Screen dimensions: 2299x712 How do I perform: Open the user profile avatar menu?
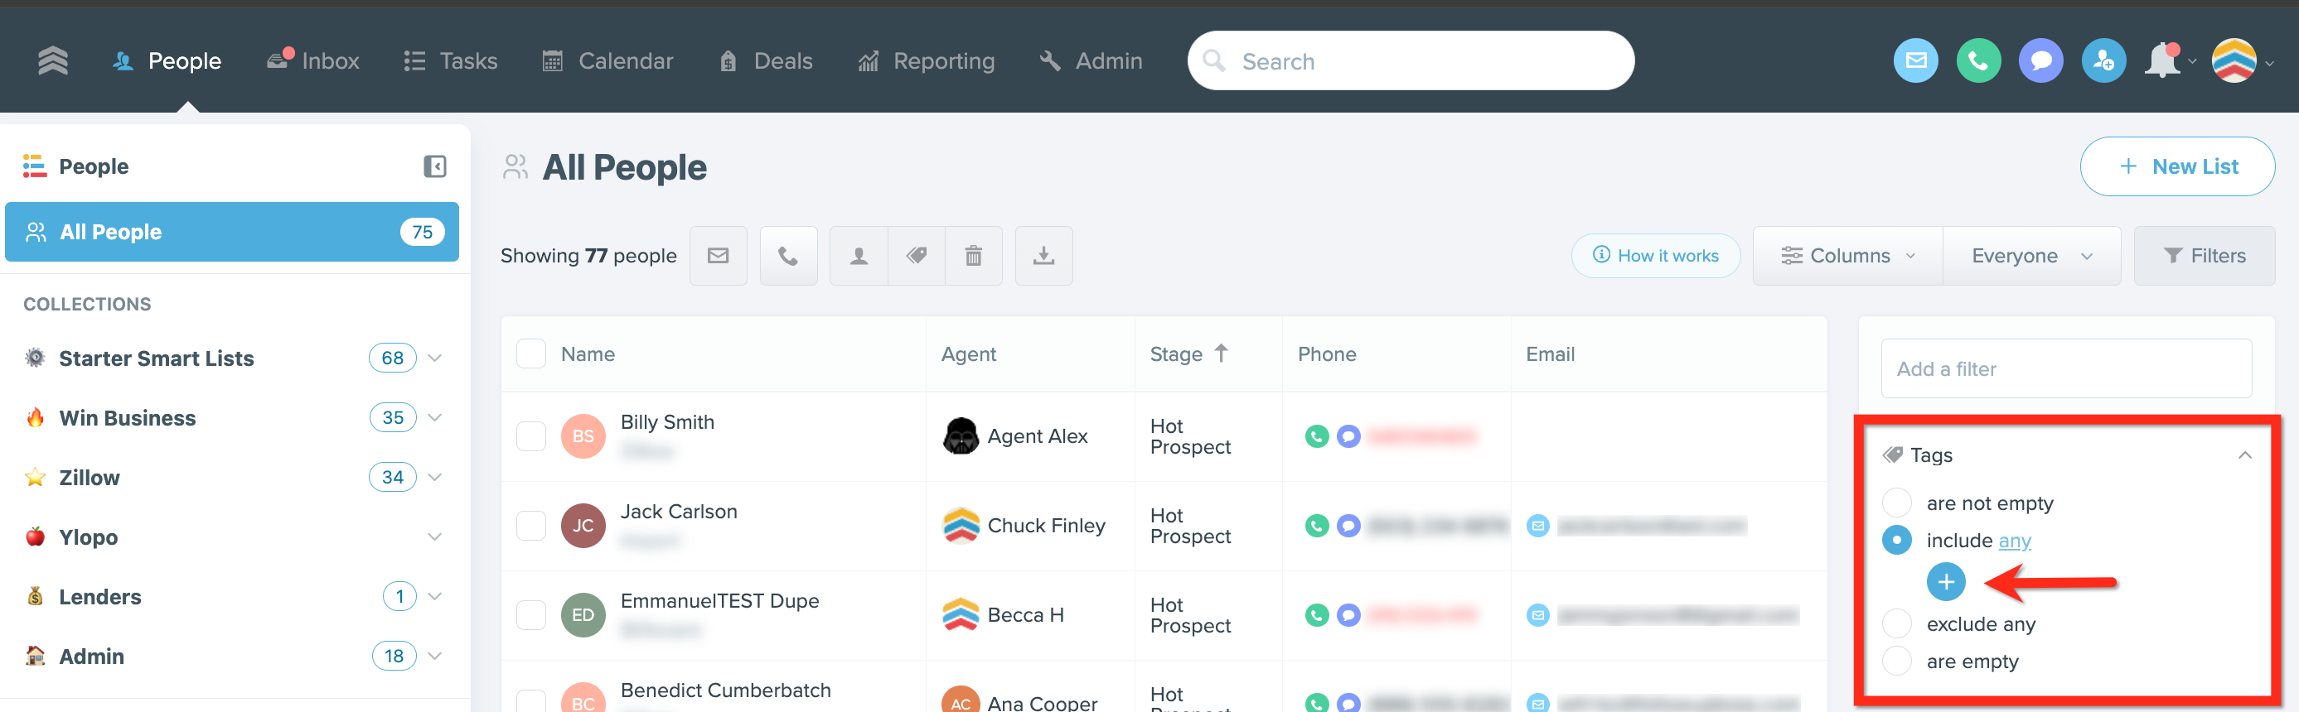(x=2234, y=60)
